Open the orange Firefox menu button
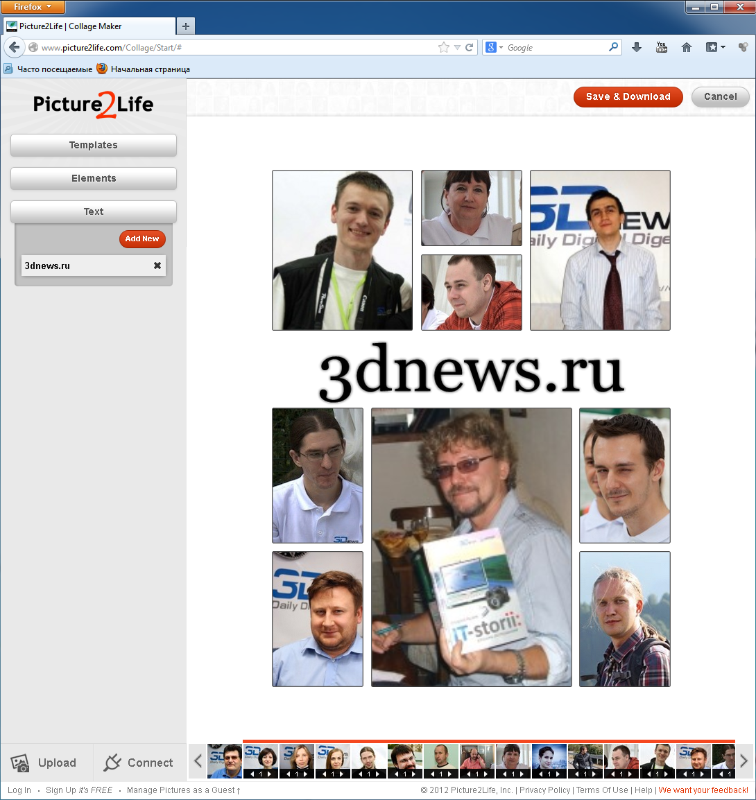 33,7
